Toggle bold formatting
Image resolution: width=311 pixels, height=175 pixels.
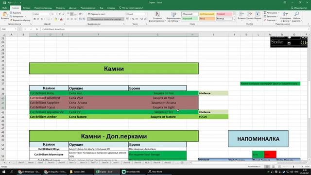tap(35, 19)
